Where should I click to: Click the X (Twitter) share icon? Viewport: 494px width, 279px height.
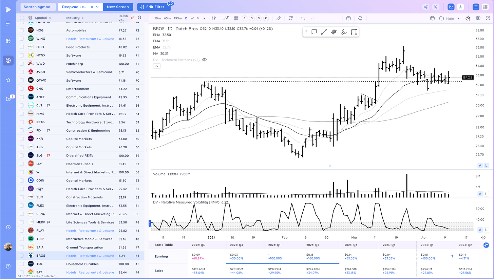pyautogui.click(x=435, y=7)
